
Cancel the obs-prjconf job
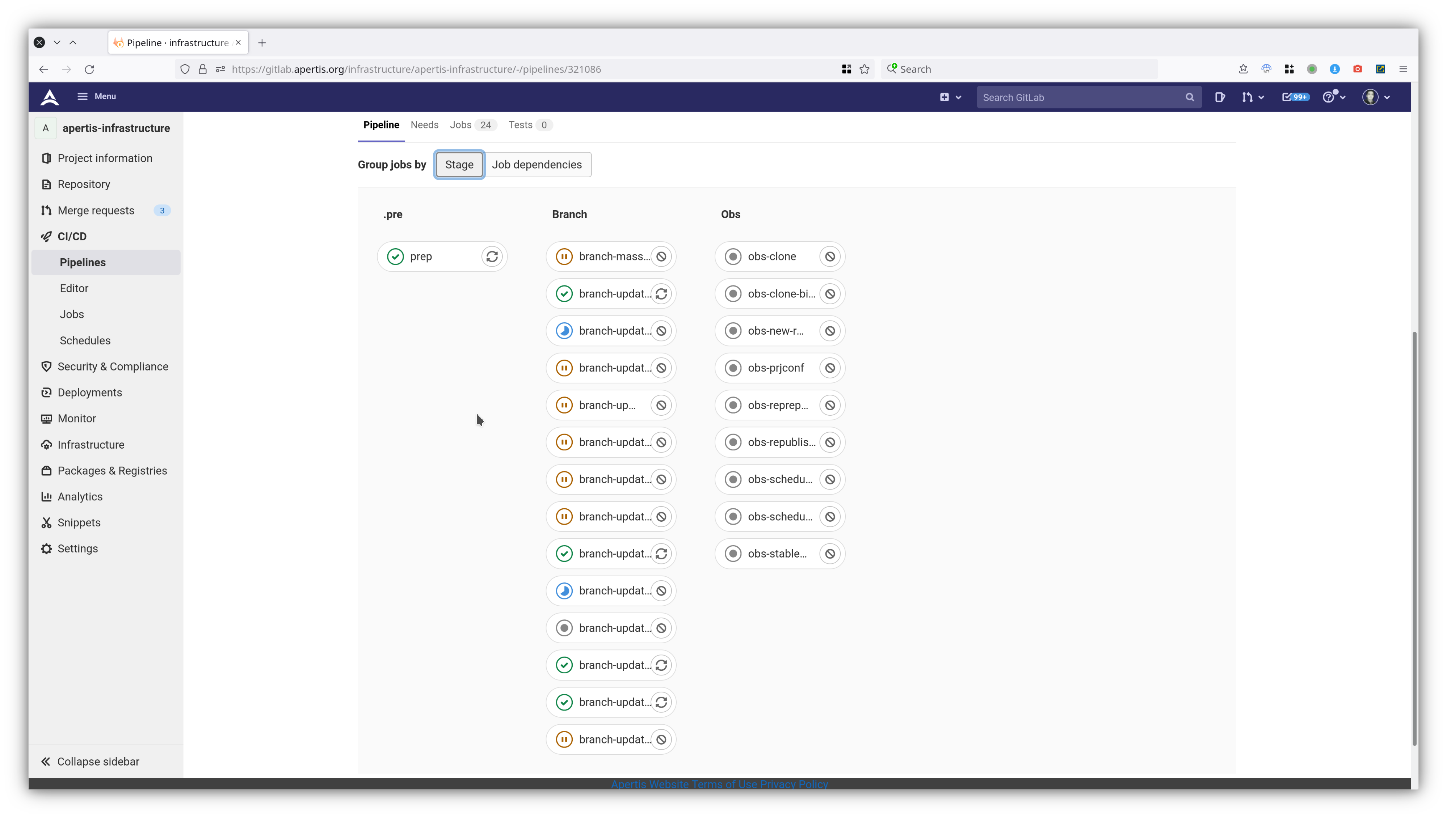click(830, 368)
